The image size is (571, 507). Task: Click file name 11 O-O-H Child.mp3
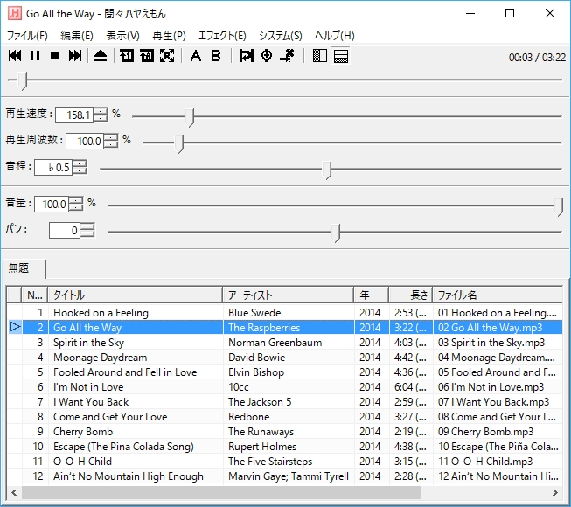pos(485,462)
